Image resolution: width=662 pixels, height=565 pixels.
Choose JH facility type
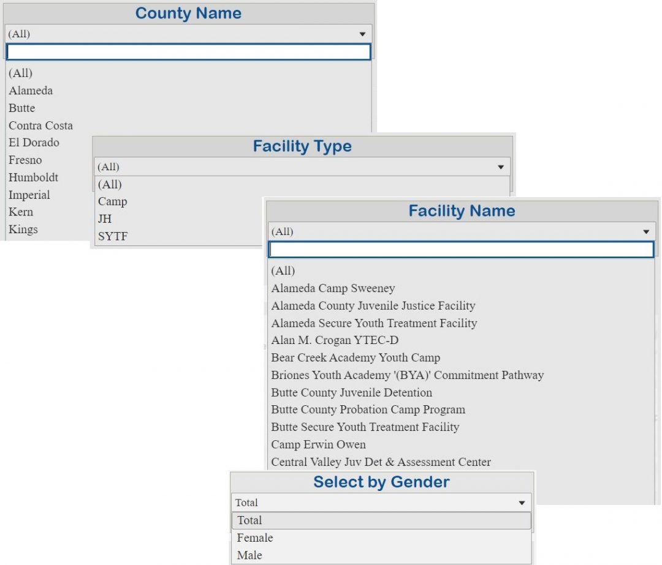(105, 219)
